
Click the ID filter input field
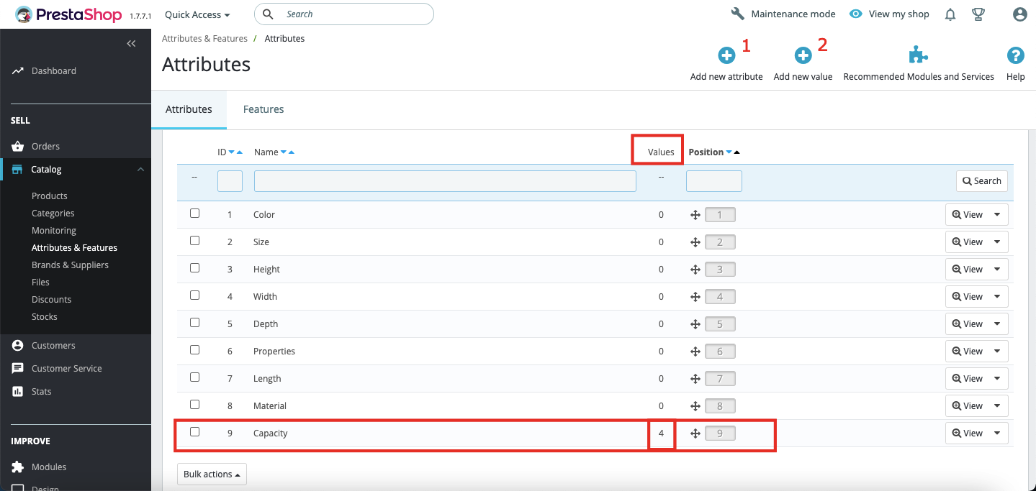point(230,181)
